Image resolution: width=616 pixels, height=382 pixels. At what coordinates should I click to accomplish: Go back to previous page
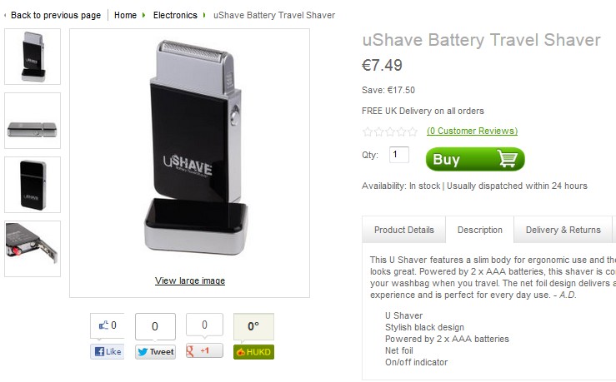pyautogui.click(x=55, y=15)
